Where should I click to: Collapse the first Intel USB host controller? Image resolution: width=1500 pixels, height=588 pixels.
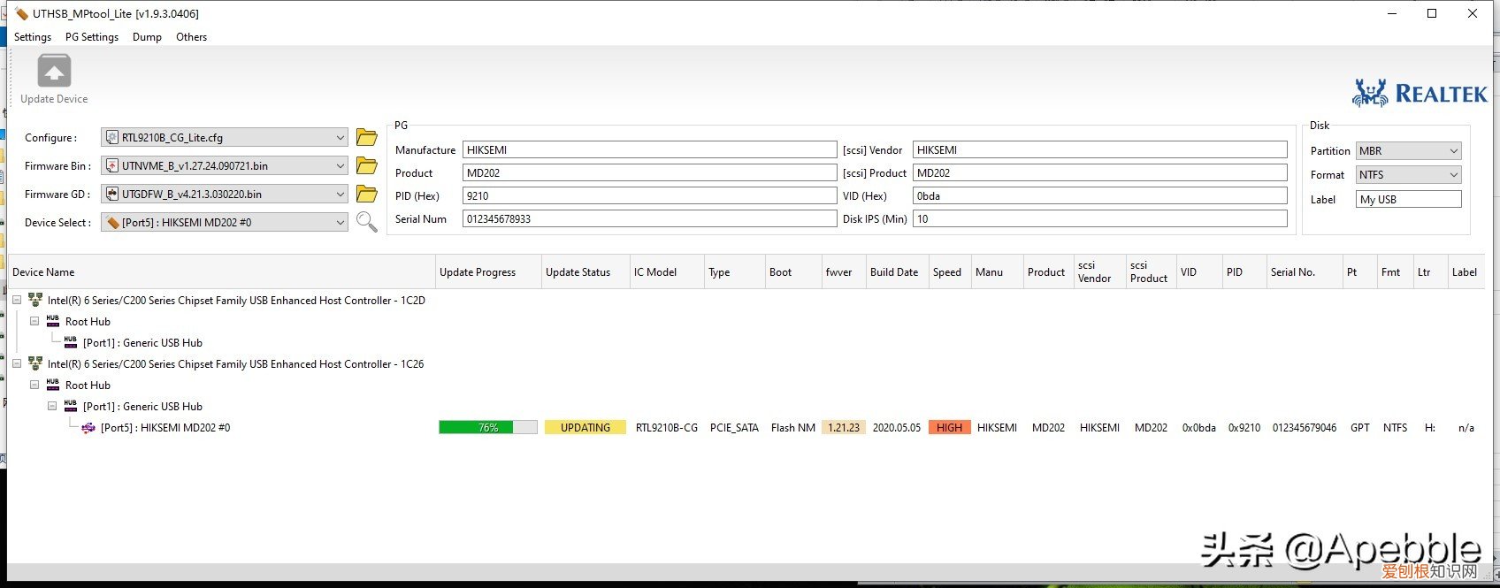(17, 301)
